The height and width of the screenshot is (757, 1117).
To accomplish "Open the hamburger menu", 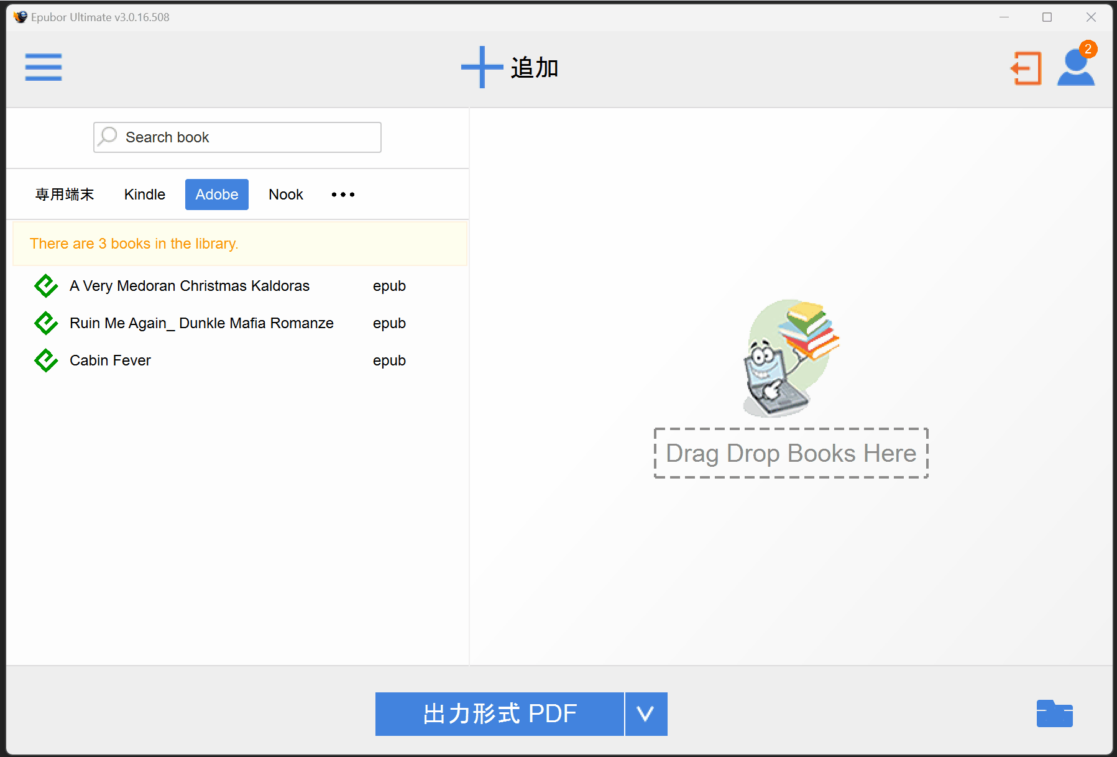I will [43, 67].
